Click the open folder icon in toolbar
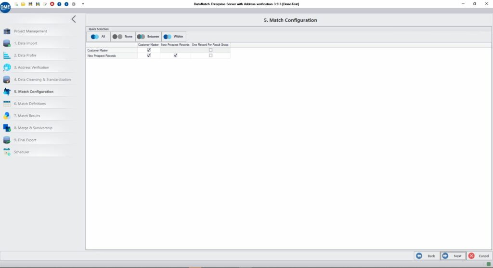Screen dimensions: 493x268 pyautogui.click(x=23, y=4)
